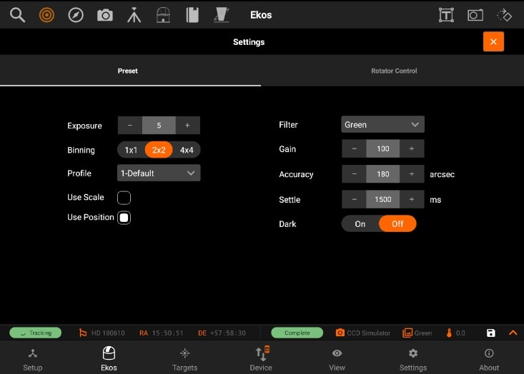
Task: Click the temperature thermometer icon
Action: (449, 333)
